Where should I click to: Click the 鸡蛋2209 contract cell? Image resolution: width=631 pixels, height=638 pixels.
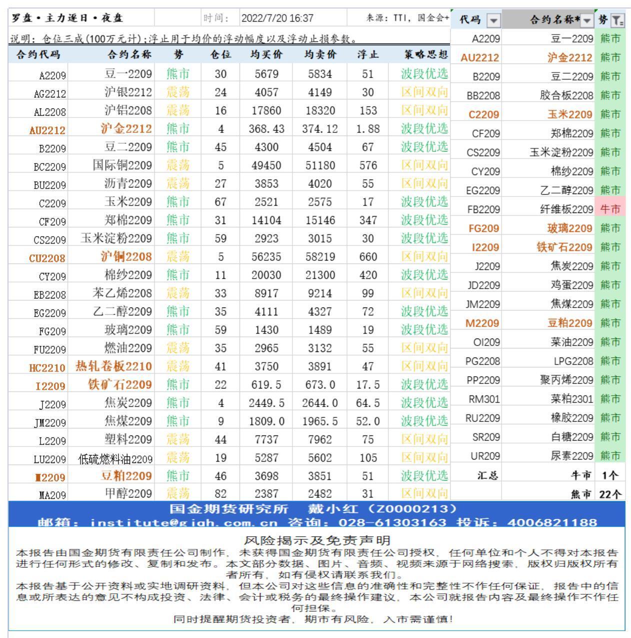(x=548, y=285)
